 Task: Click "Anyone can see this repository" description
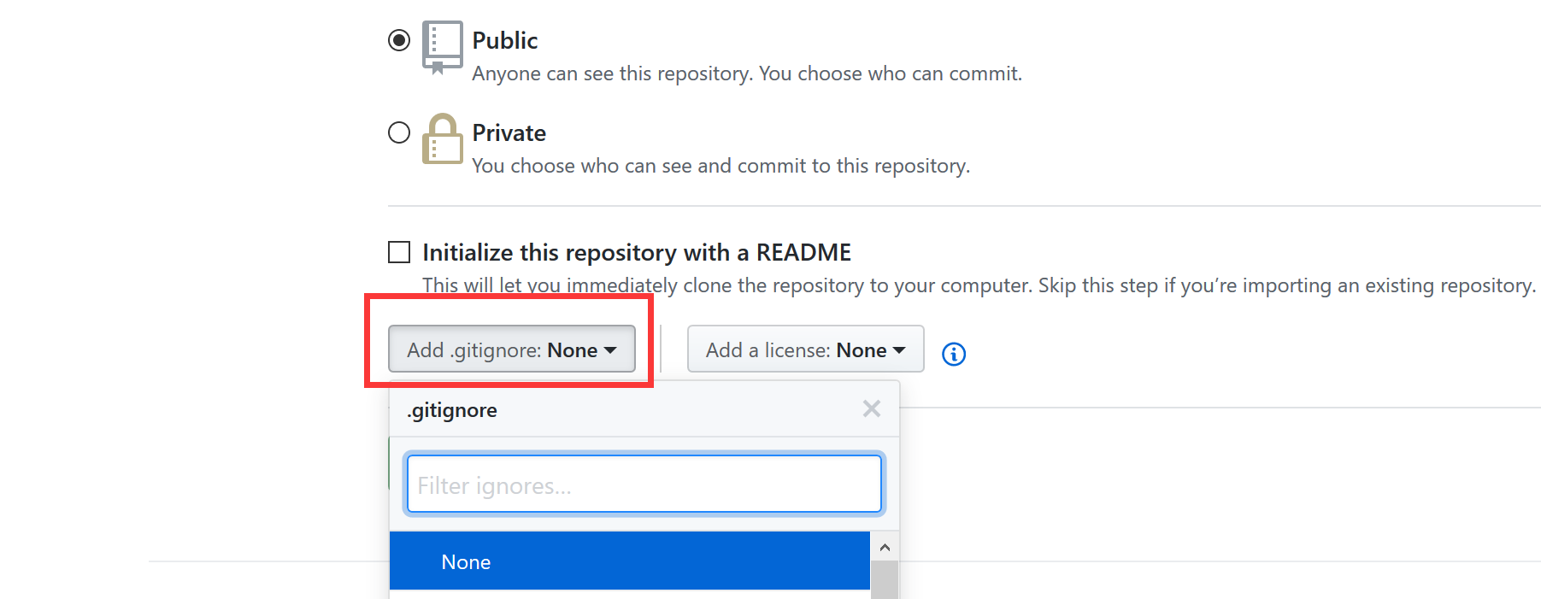point(747,73)
